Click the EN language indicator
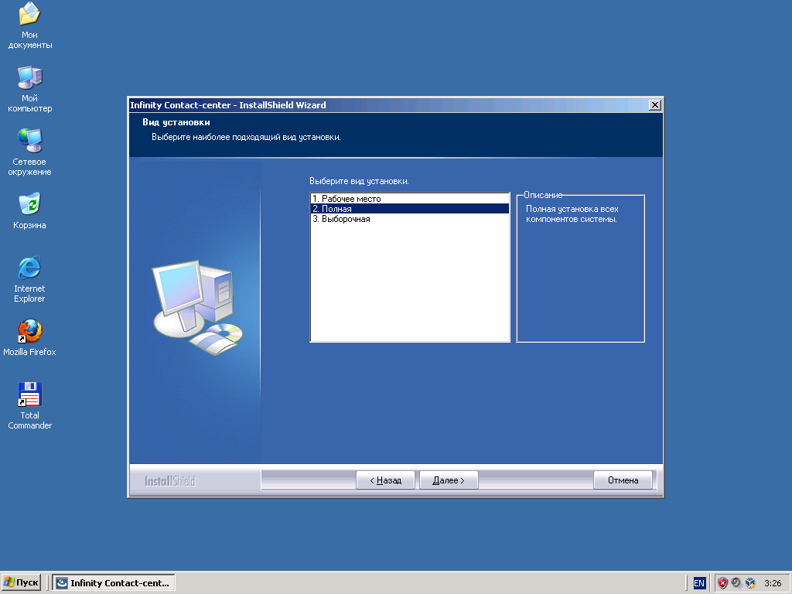The height and width of the screenshot is (594, 792). click(x=699, y=583)
